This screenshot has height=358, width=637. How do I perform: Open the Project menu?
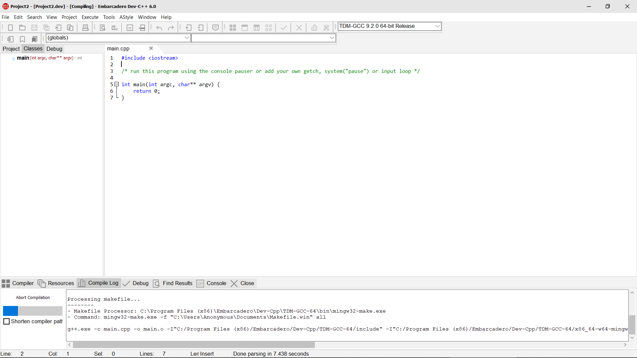click(69, 17)
